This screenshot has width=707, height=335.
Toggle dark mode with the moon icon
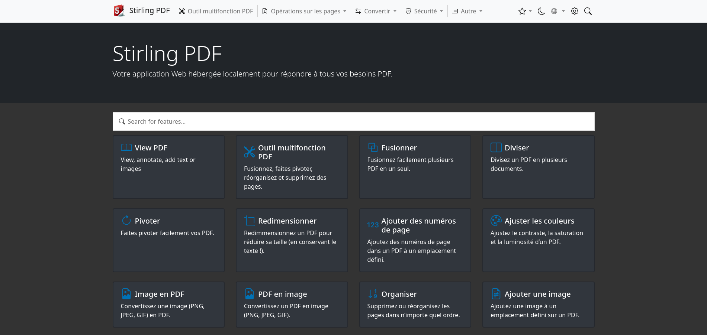tap(540, 11)
